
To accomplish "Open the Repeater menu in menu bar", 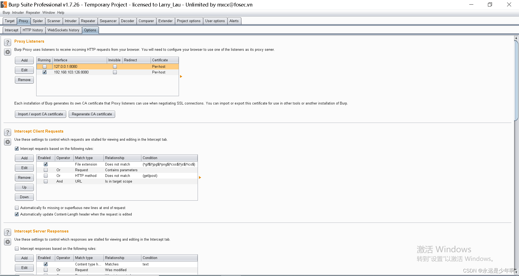I will [33, 13].
